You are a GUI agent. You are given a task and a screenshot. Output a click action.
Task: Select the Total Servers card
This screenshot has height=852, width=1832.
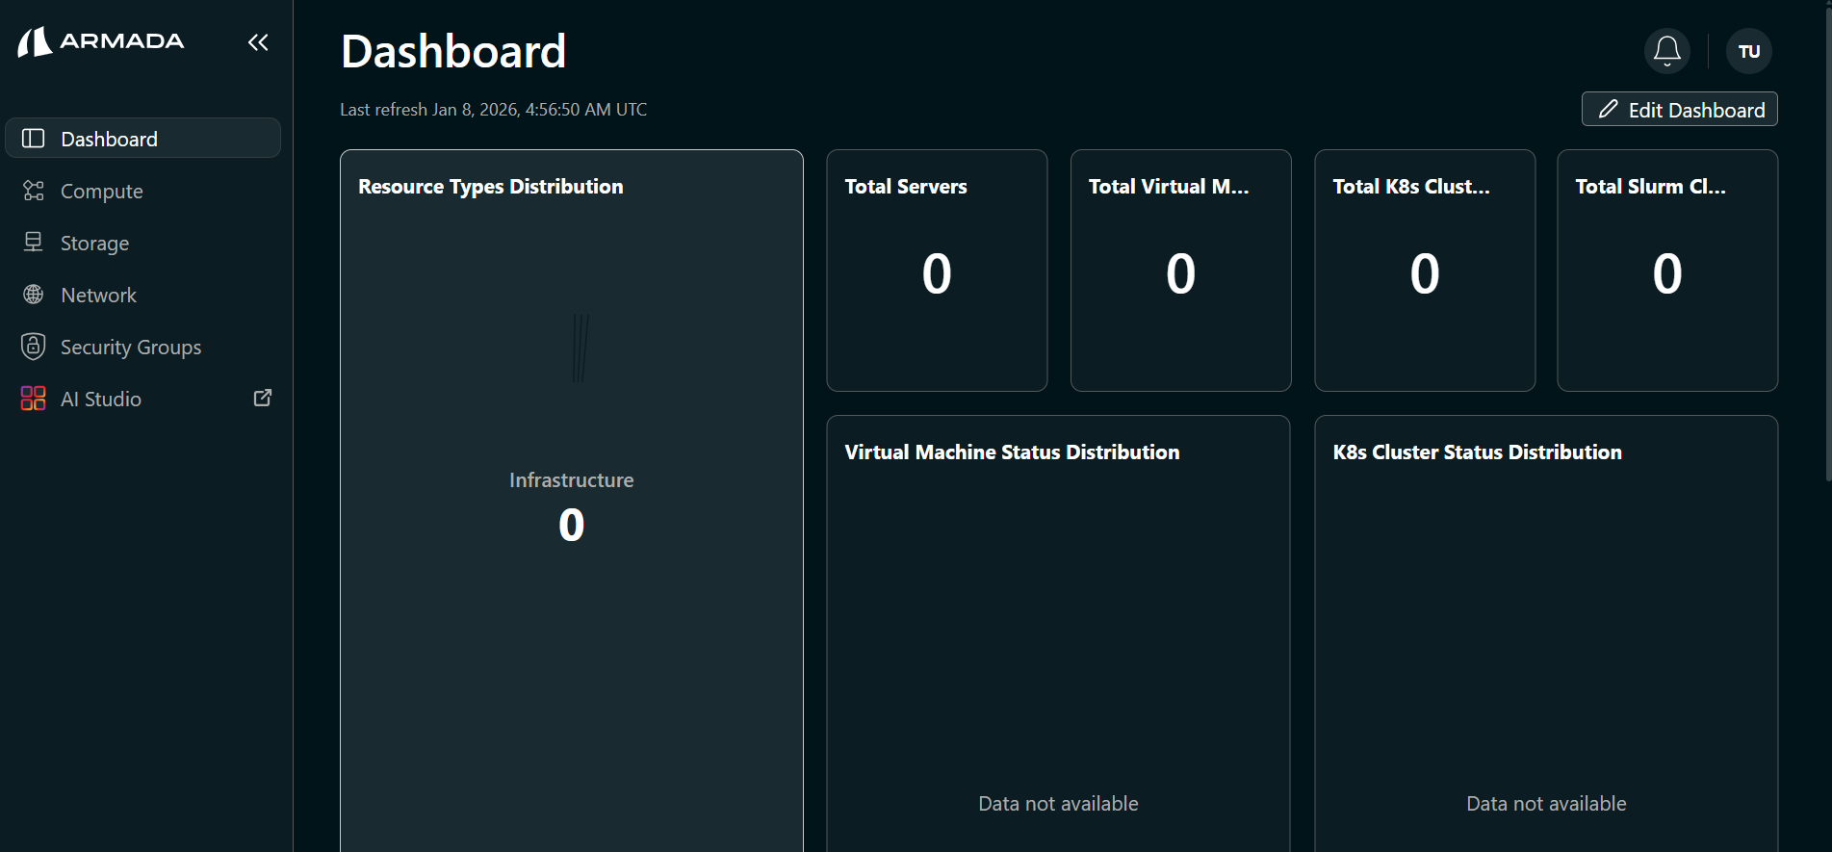click(936, 270)
